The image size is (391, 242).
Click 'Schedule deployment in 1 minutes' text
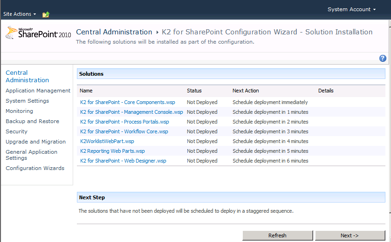(270, 112)
